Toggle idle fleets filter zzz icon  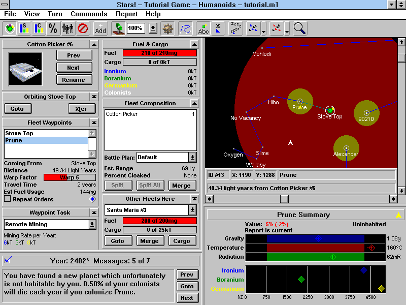click(235, 28)
